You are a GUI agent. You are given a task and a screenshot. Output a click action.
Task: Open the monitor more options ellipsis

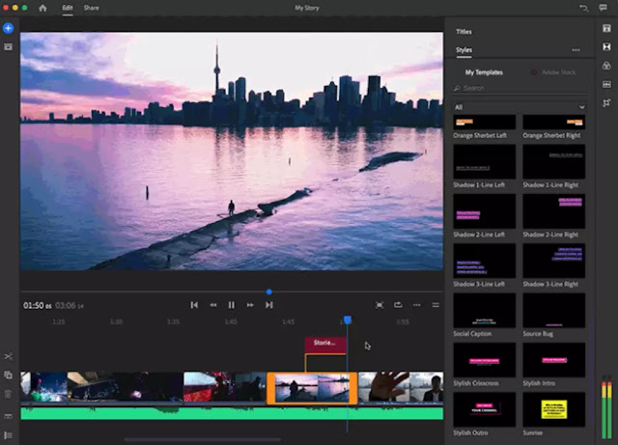(416, 305)
